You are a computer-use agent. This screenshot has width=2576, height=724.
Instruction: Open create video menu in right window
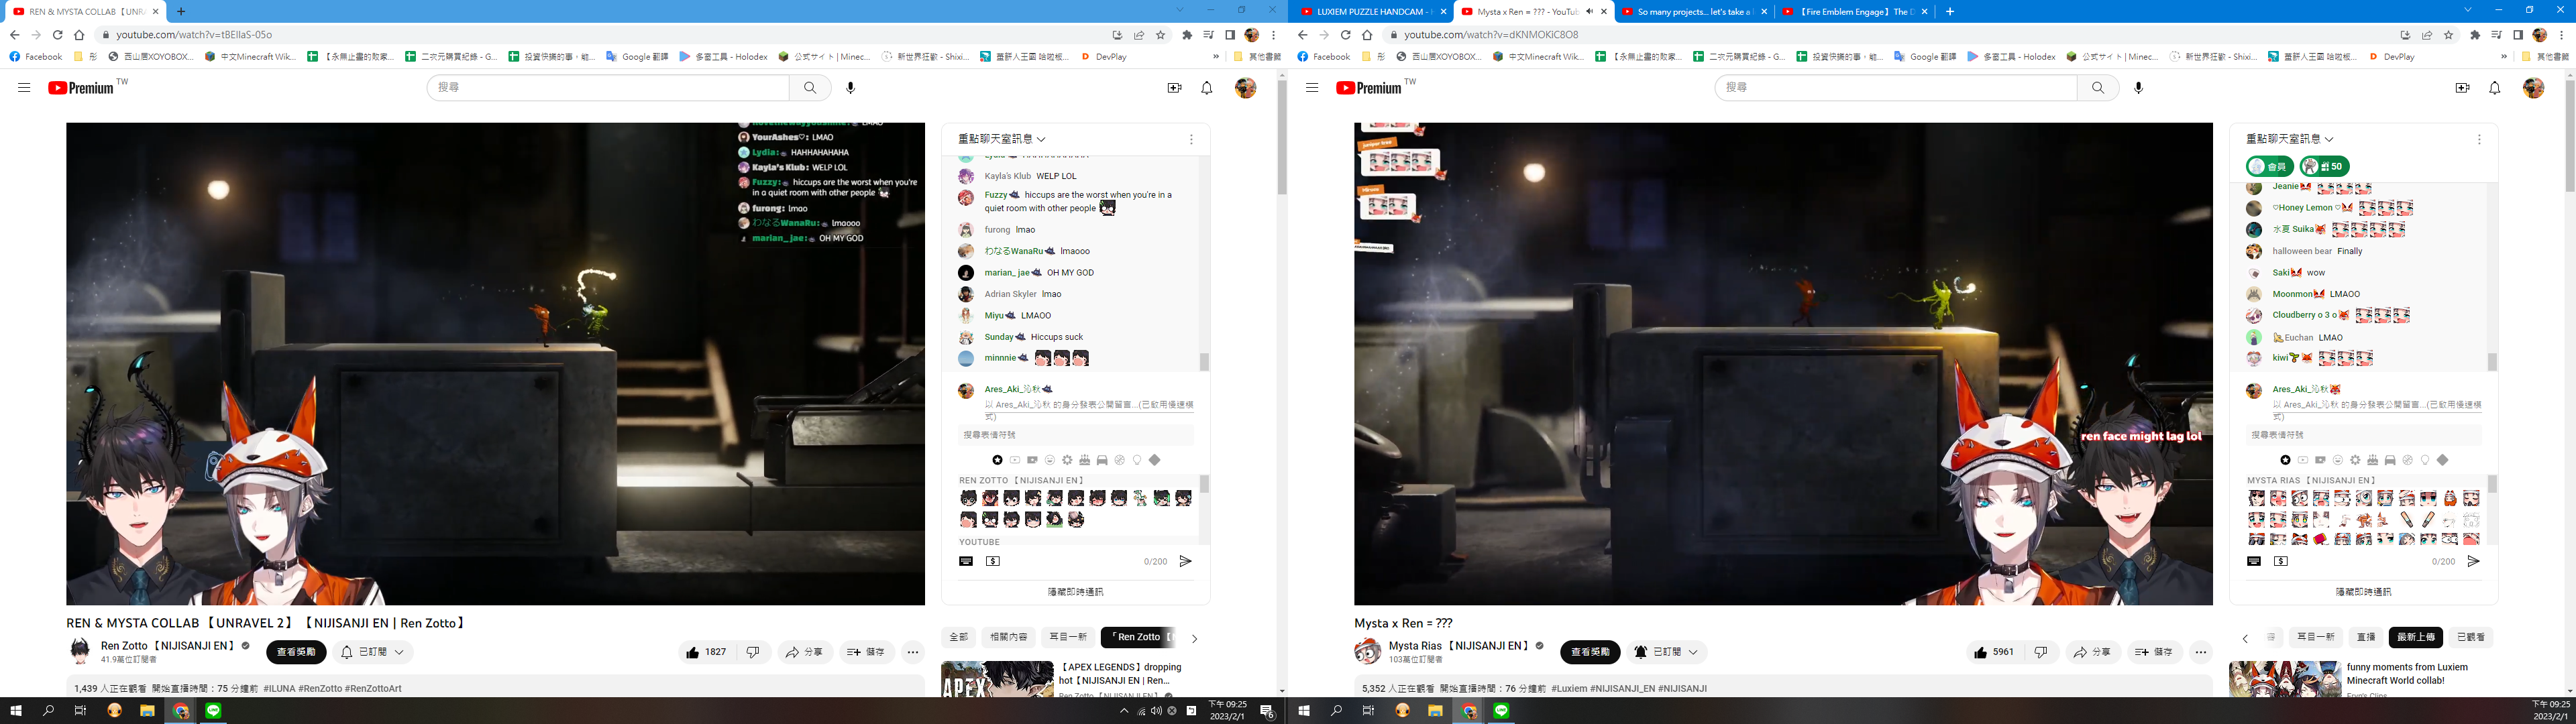(2462, 88)
